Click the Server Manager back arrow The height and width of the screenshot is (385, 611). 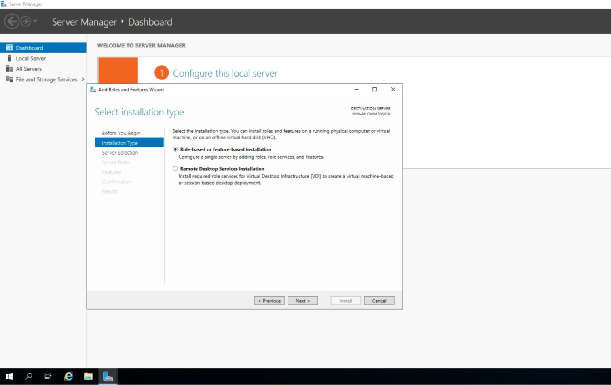coord(12,21)
